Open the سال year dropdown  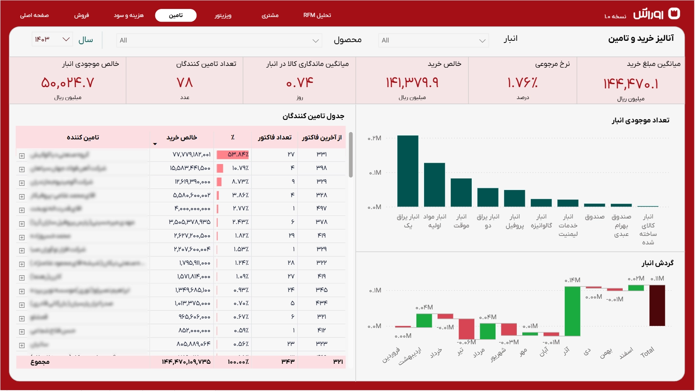pos(52,40)
